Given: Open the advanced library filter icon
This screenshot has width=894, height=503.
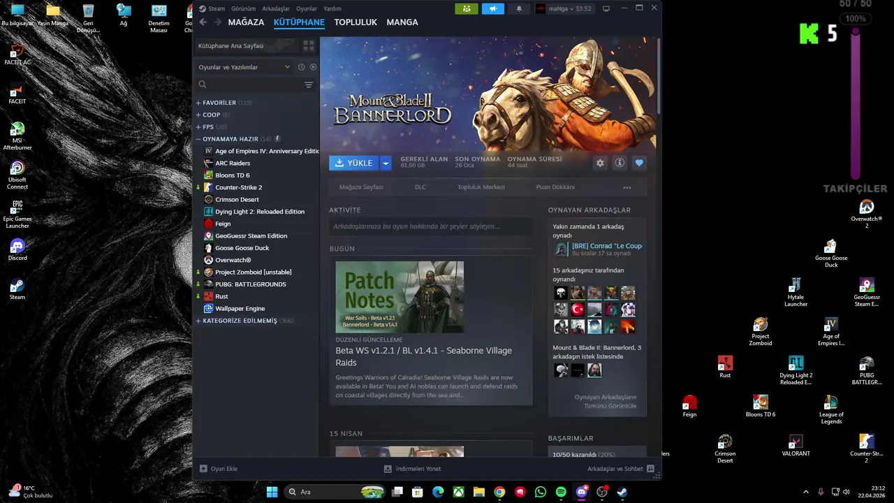Looking at the screenshot, I should 308,85.
